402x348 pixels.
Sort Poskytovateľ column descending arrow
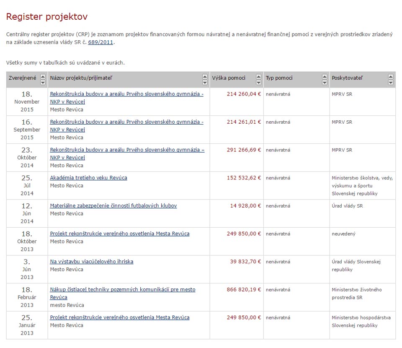pyautogui.click(x=391, y=83)
